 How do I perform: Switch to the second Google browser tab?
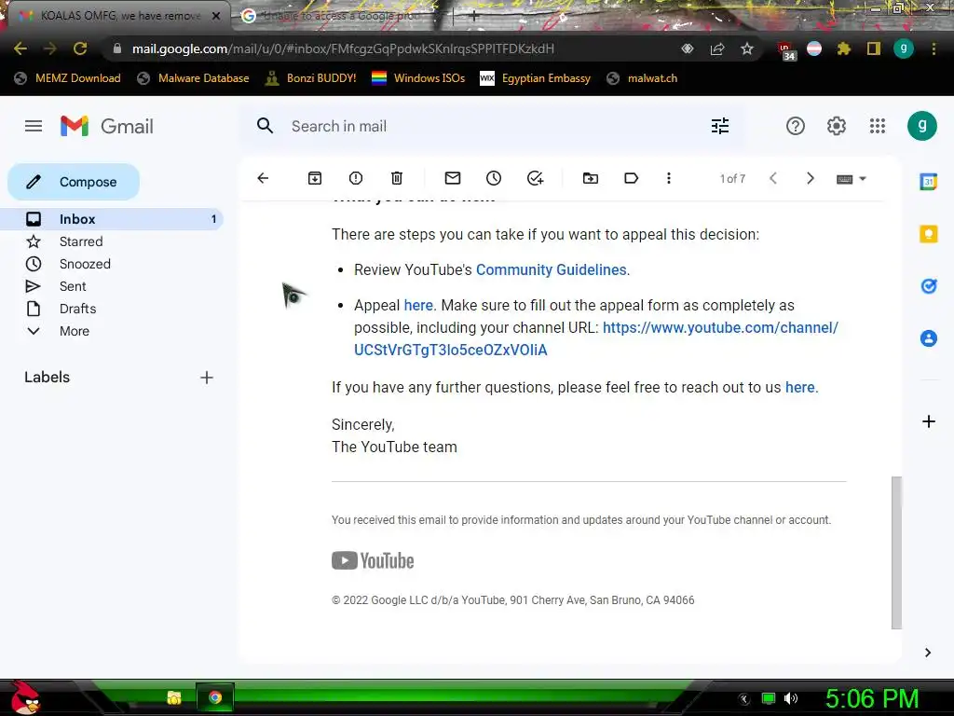341,16
